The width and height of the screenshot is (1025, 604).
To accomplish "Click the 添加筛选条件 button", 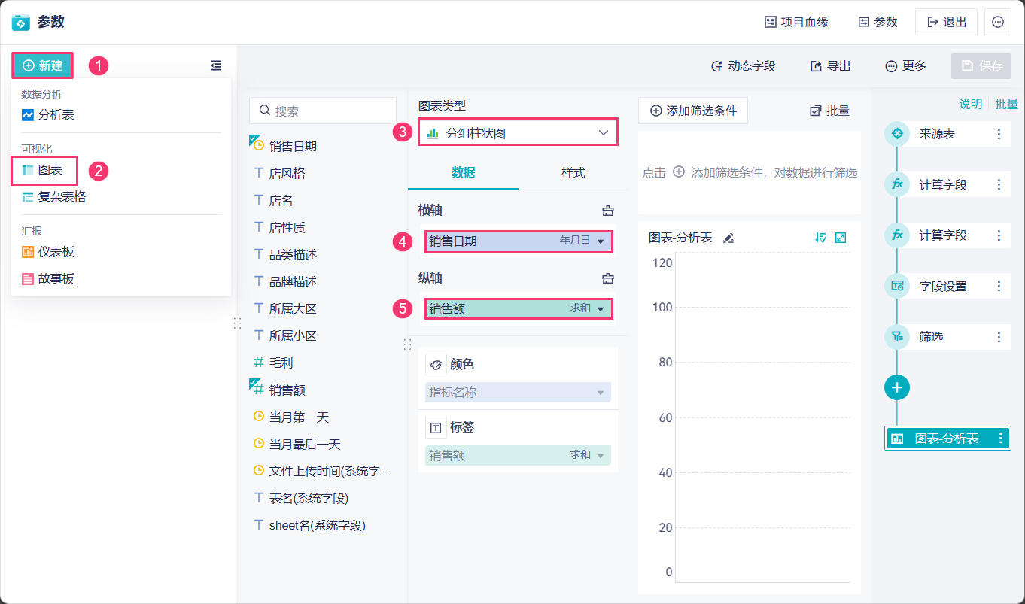I will tap(693, 111).
